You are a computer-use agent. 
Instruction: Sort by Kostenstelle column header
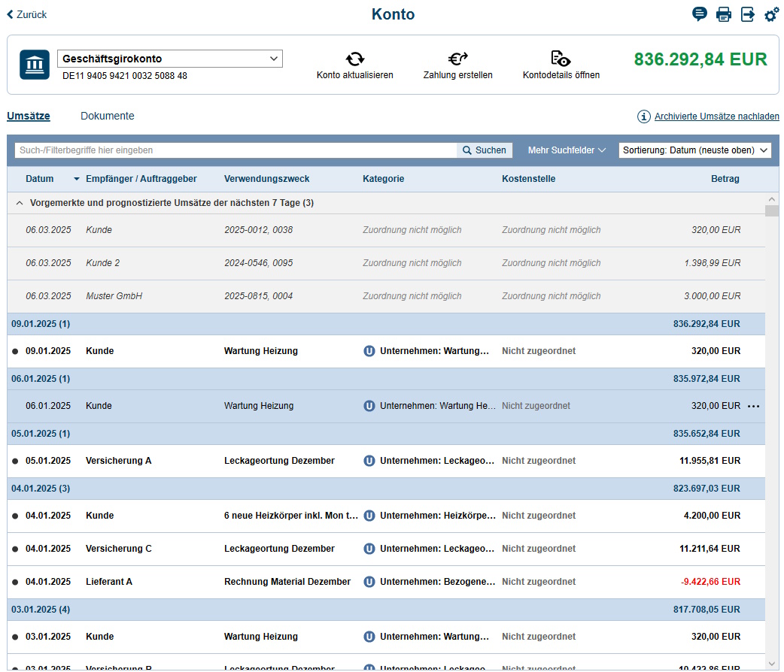pyautogui.click(x=528, y=179)
